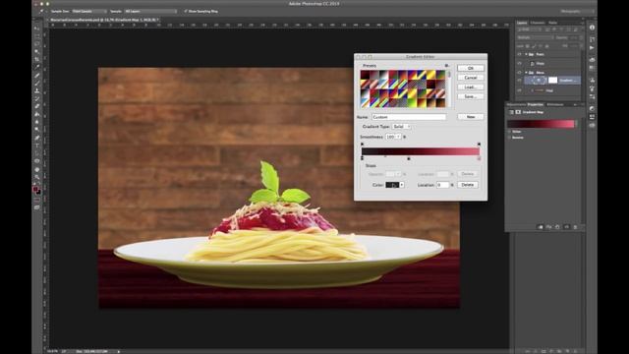Image resolution: width=629 pixels, height=354 pixels.
Task: Select the Brush tool
Action: click(x=37, y=83)
